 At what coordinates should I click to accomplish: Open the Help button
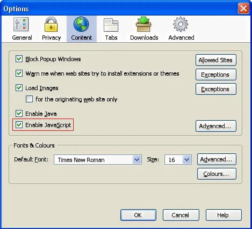[x=224, y=215]
